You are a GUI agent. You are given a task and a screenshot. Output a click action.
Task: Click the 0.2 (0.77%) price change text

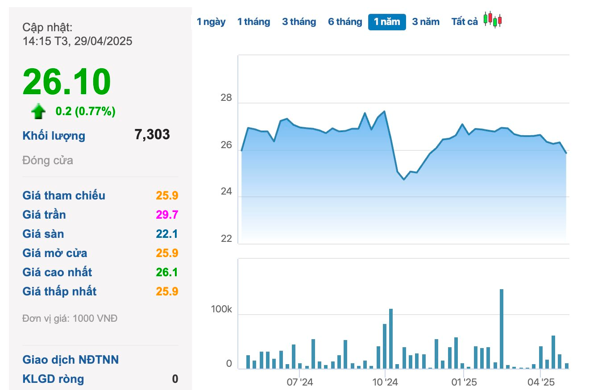coord(85,112)
